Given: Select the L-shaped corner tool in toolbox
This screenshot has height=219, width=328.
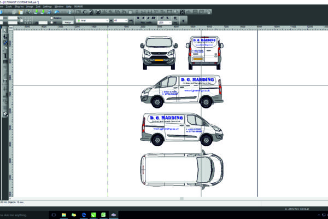Looking at the screenshot, I should coord(5,95).
